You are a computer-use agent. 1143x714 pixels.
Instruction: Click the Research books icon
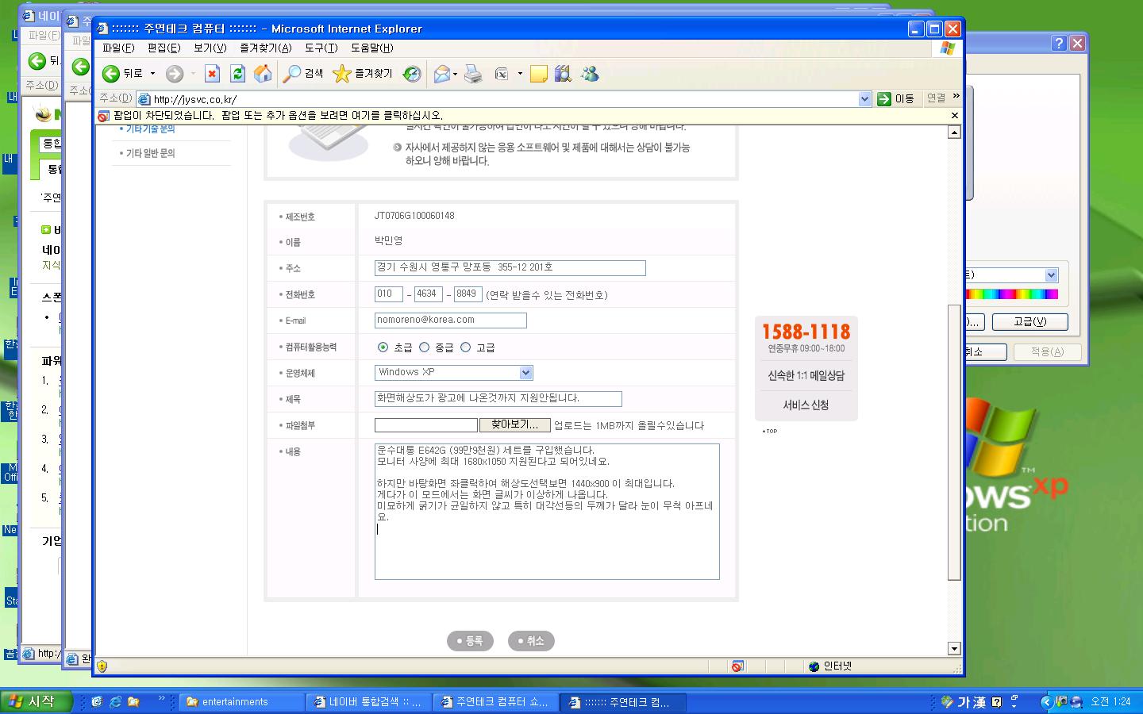click(563, 74)
